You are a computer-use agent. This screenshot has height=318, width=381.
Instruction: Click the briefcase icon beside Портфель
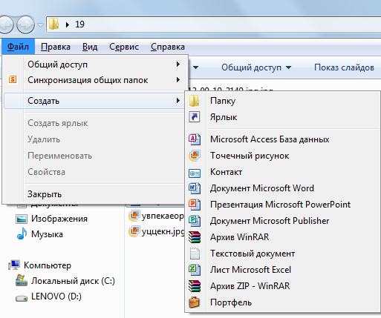[x=195, y=302]
